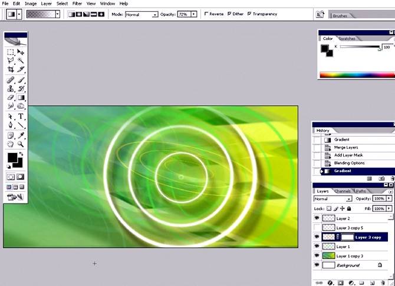Uncheck the Dither option
Screen dimensions: 395x286
point(228,14)
